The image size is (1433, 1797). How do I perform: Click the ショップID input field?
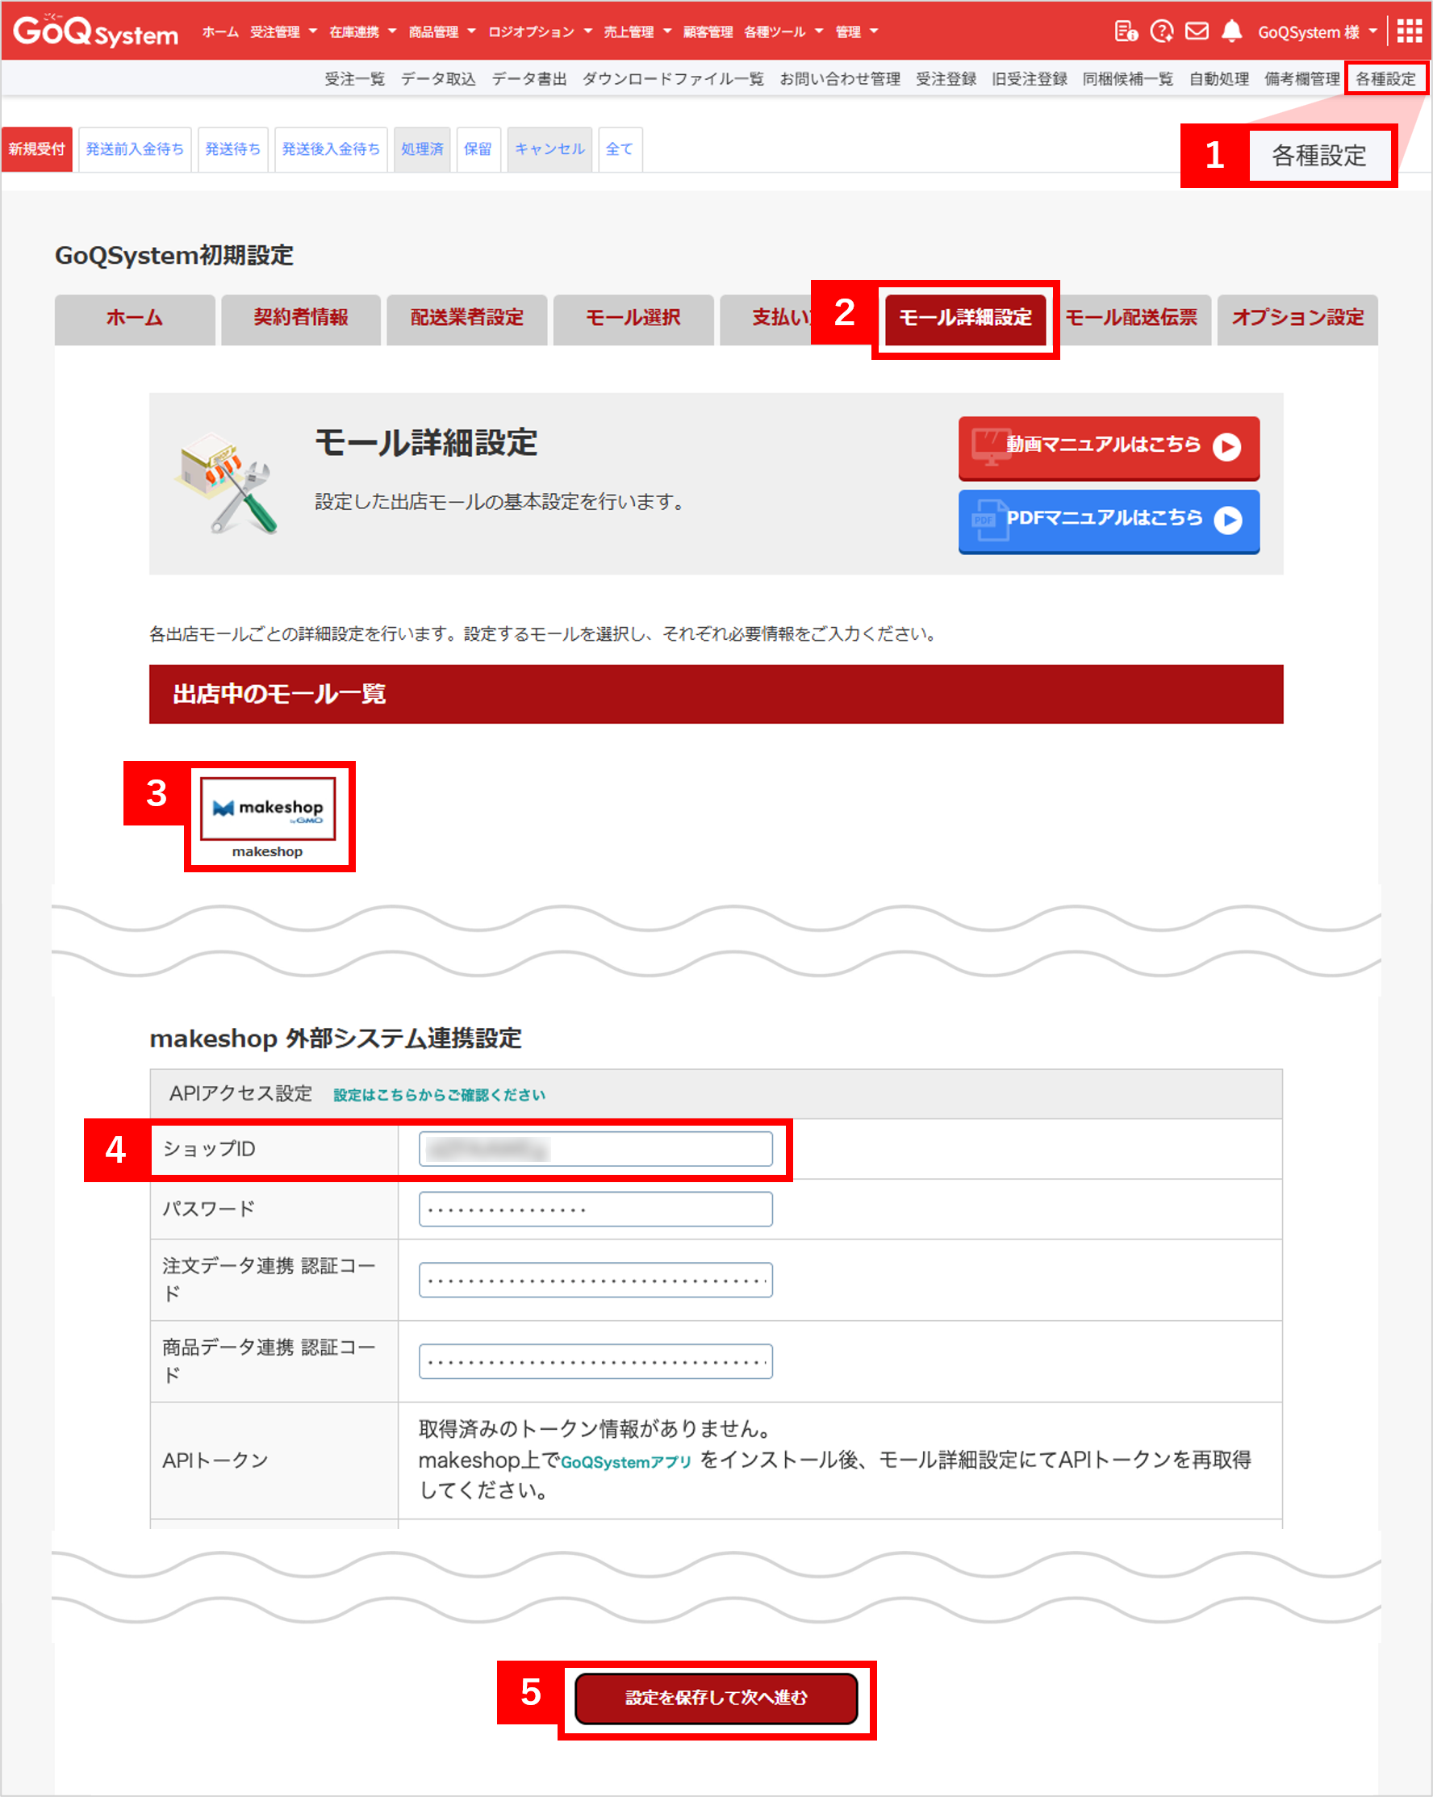click(595, 1149)
